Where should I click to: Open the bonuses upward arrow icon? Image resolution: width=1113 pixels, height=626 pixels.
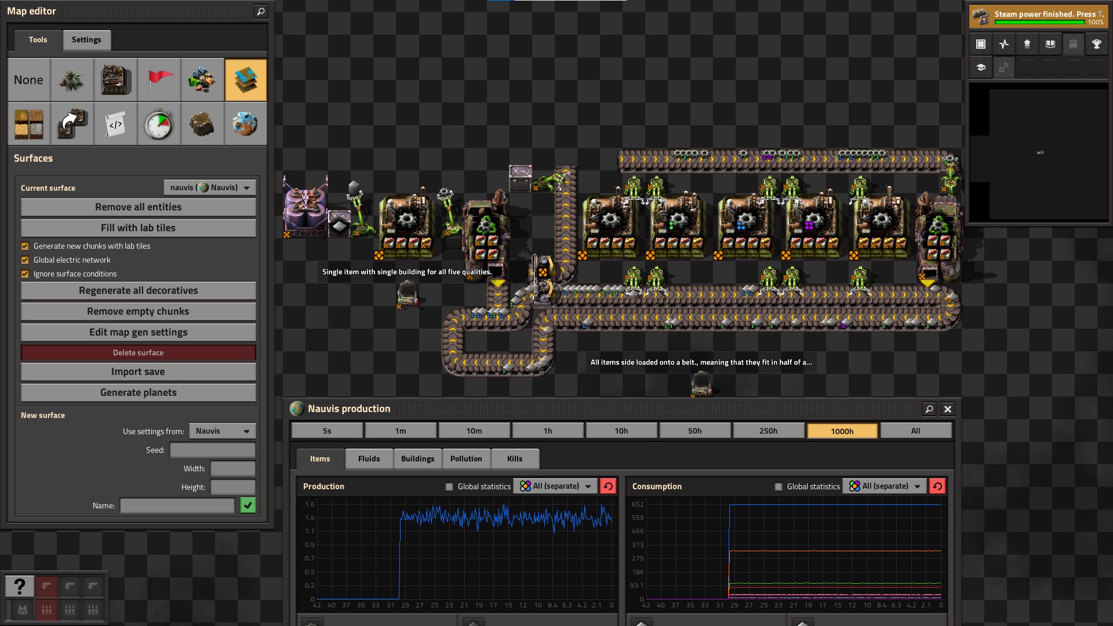1027,44
